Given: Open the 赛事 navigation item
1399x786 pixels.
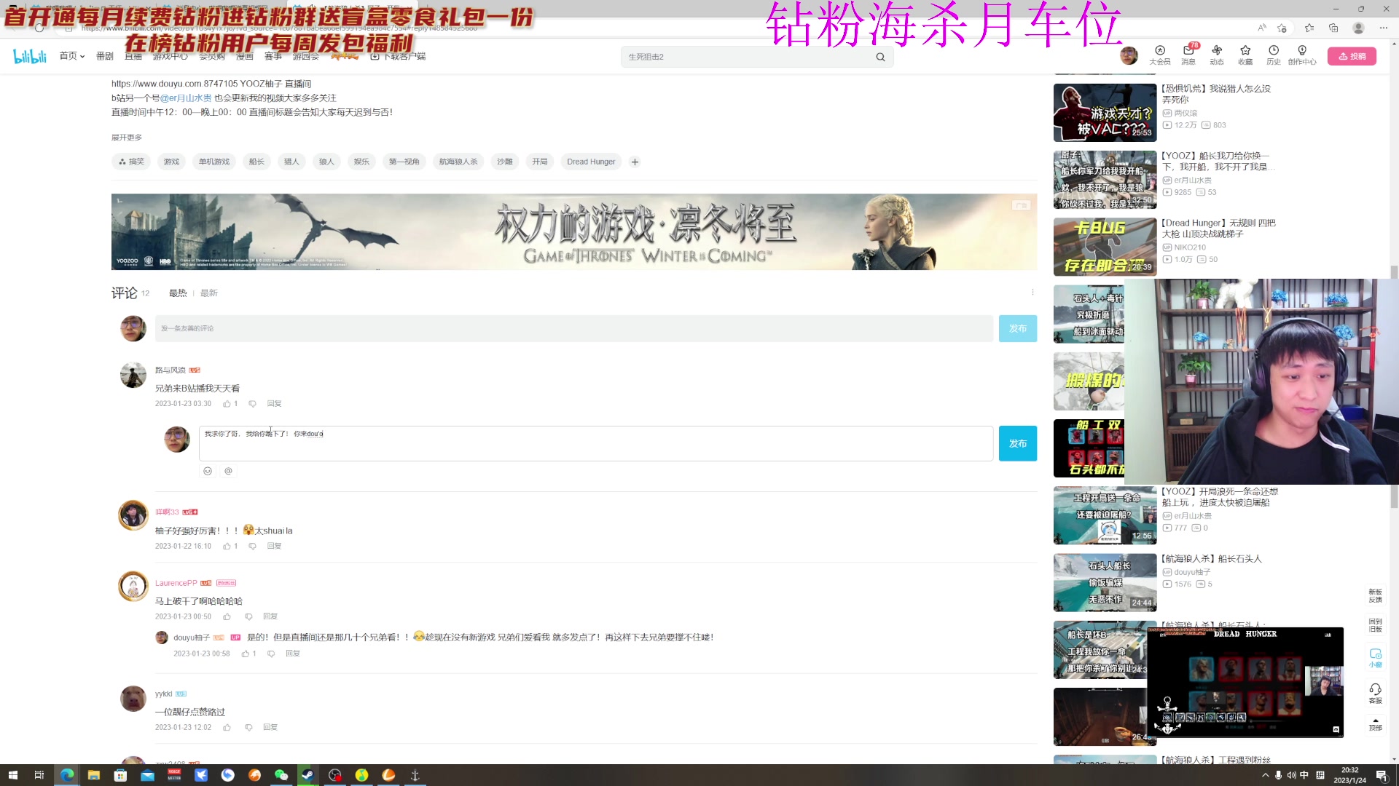Looking at the screenshot, I should click(273, 56).
